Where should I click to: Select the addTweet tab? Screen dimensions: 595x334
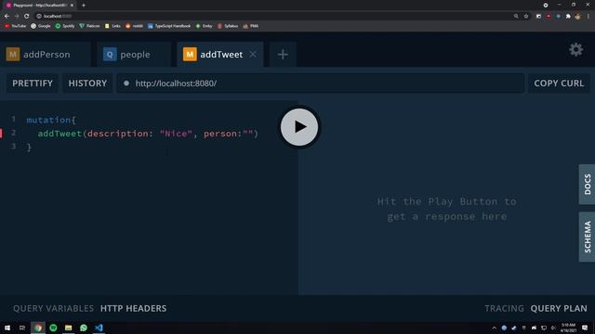221,55
